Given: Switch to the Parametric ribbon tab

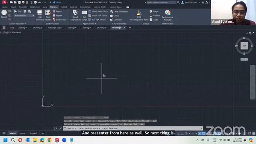Looking at the screenshot, I should pos(35,7).
